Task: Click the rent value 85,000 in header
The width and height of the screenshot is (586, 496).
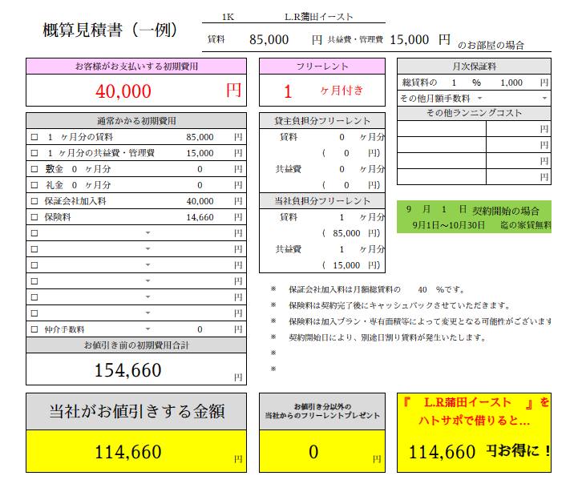Action: [269, 39]
